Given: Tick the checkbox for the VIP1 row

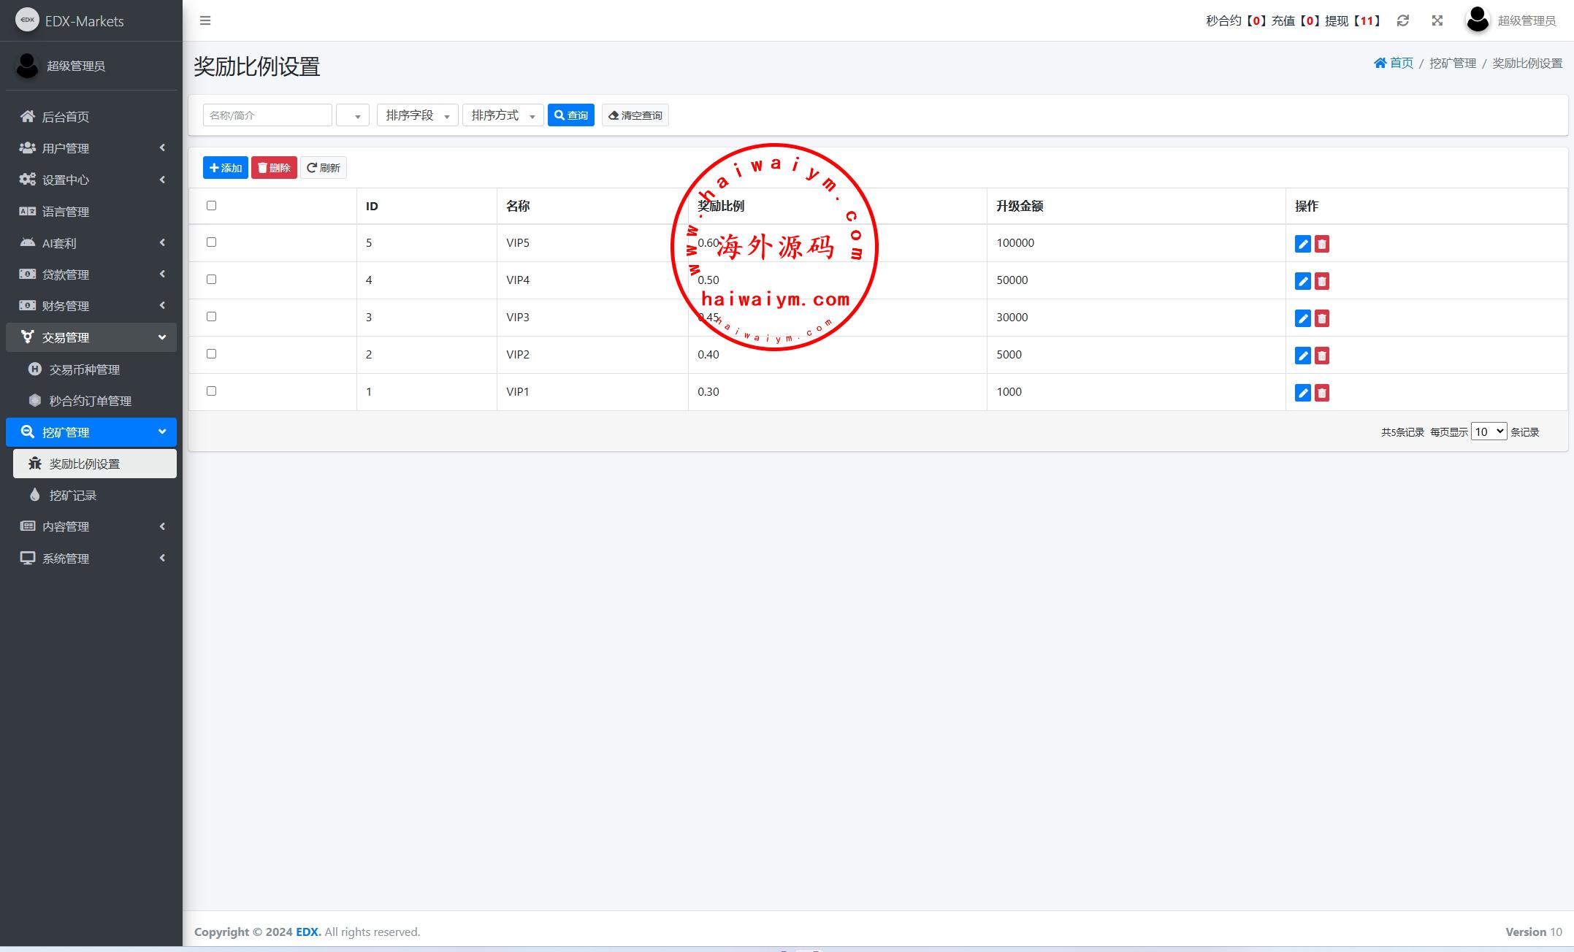Looking at the screenshot, I should (x=212, y=391).
